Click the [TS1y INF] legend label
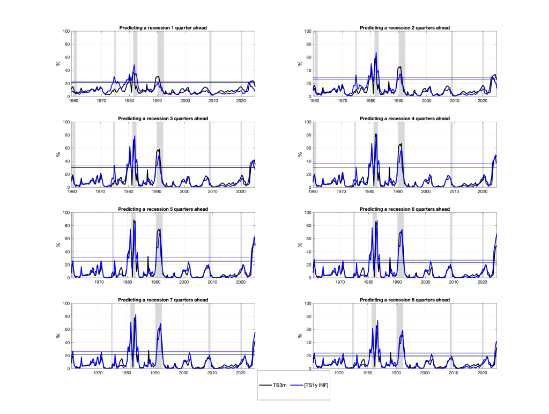This screenshot has width=549, height=414. 316,385
